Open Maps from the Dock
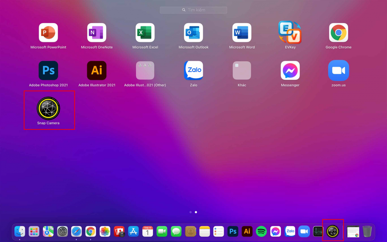This screenshot has height=242, width=387. tap(48, 232)
